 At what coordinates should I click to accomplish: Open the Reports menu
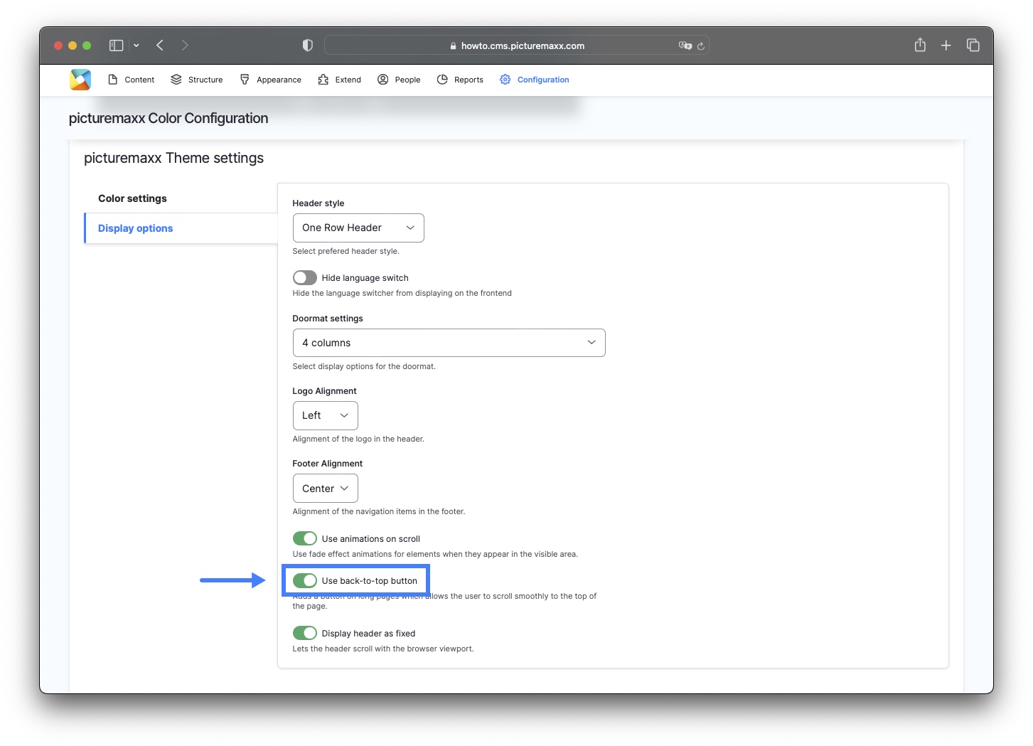(x=460, y=80)
